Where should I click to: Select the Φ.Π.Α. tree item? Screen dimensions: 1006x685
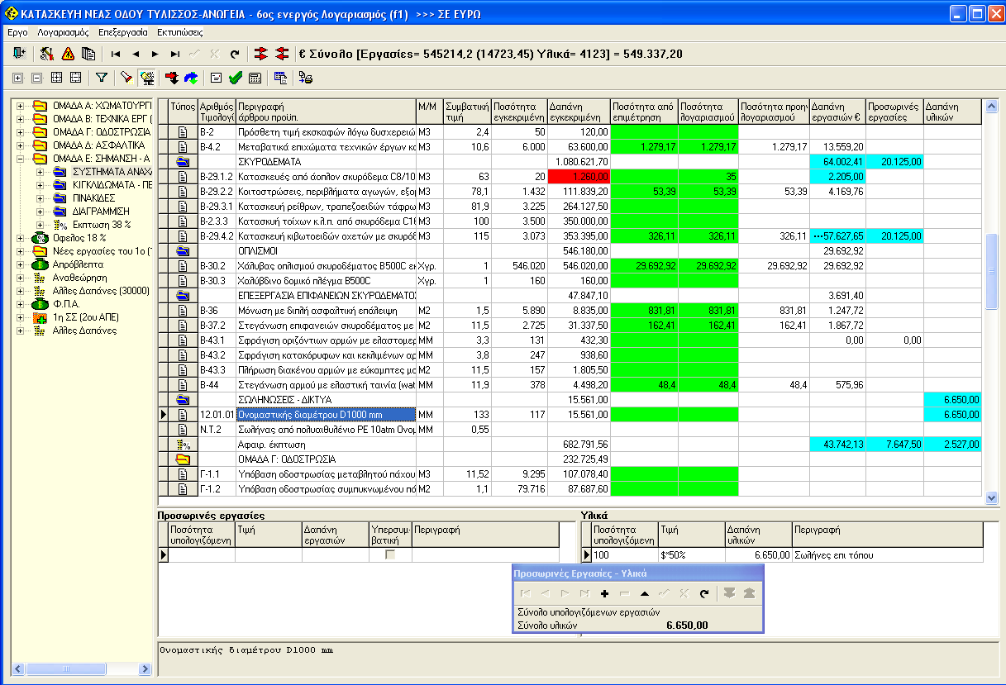pyautogui.click(x=64, y=304)
